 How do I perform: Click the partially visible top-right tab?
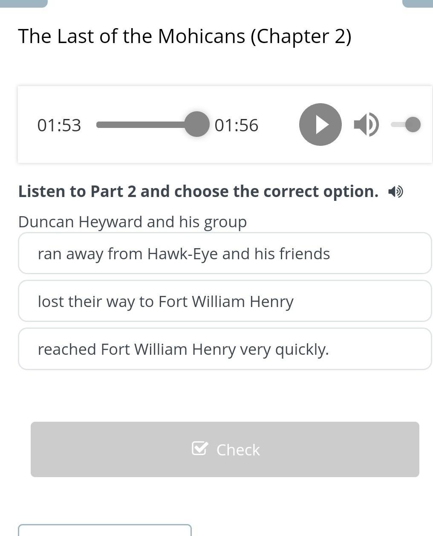(417, 3)
